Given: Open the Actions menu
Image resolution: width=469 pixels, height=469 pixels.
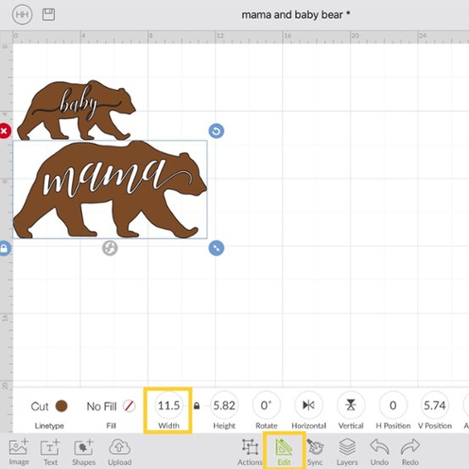Looking at the screenshot, I should [x=250, y=452].
